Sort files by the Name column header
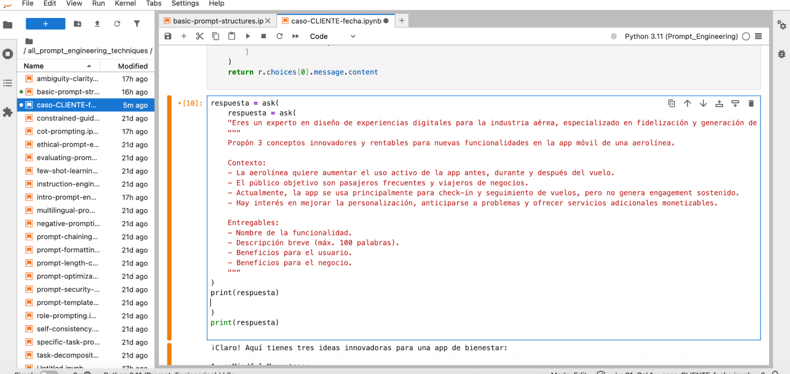This screenshot has height=374, width=790. click(34, 66)
